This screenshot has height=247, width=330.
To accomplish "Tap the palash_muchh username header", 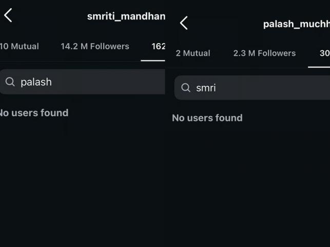I will [x=296, y=24].
